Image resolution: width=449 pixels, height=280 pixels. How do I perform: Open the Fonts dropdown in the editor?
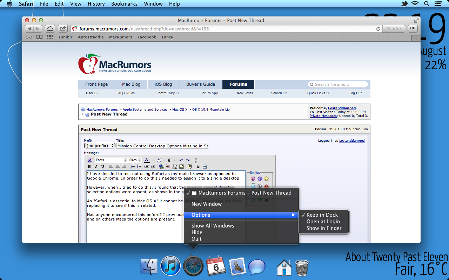111,160
